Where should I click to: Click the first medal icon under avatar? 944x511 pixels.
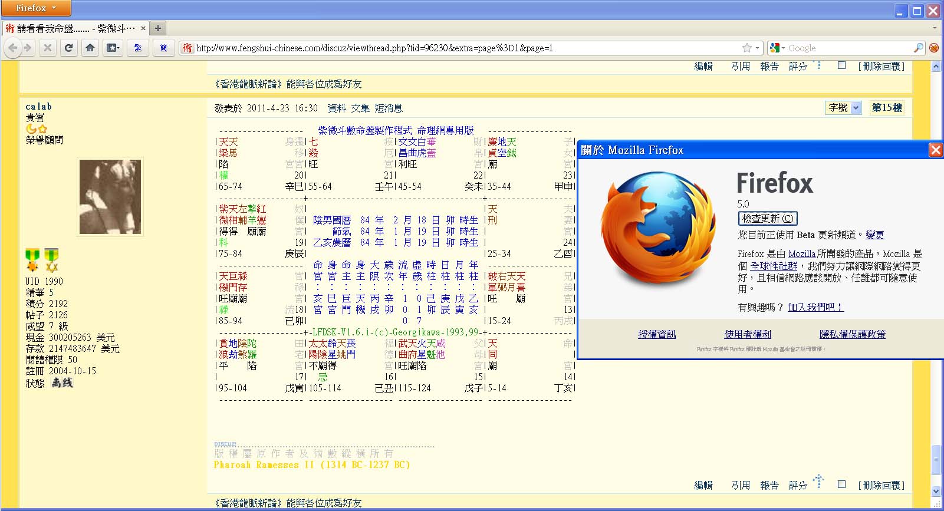[32, 259]
